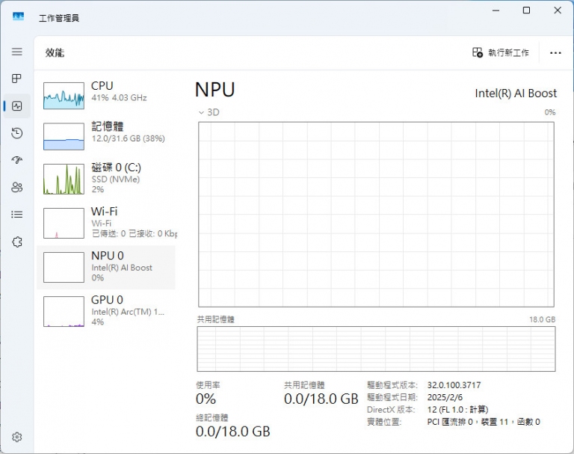The height and width of the screenshot is (454, 574).
Task: Click the Intel(R) Arc(TM) GPU label
Action: point(128,312)
